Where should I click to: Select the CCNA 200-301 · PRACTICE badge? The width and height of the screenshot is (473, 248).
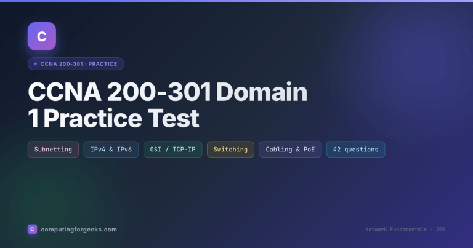(x=76, y=64)
